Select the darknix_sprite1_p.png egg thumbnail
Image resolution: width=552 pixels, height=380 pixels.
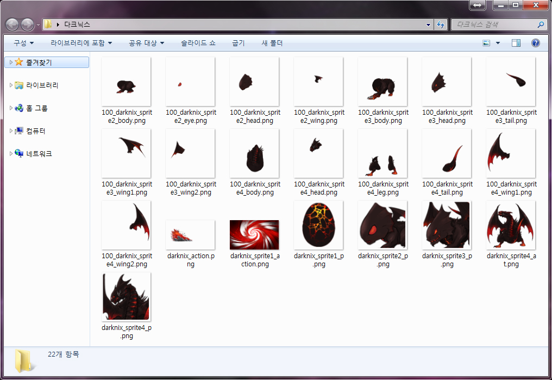(318, 225)
